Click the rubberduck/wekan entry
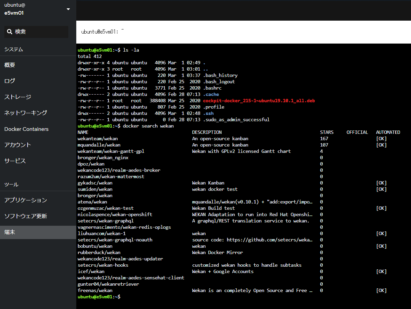Viewport: 411px width, 309px height. point(99,252)
